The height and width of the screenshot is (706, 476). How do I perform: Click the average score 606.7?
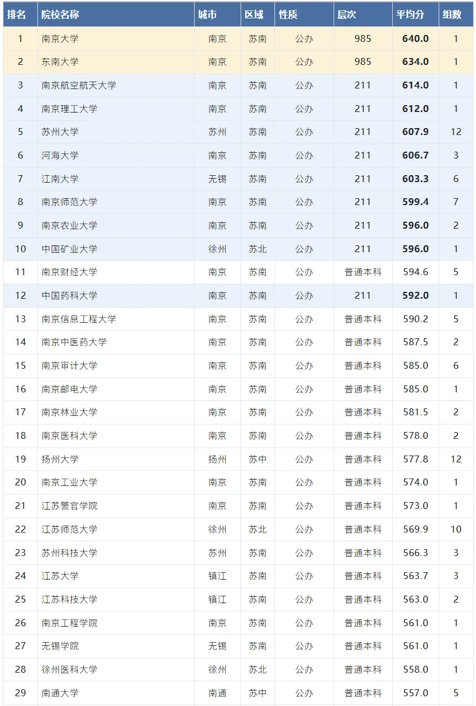click(416, 156)
